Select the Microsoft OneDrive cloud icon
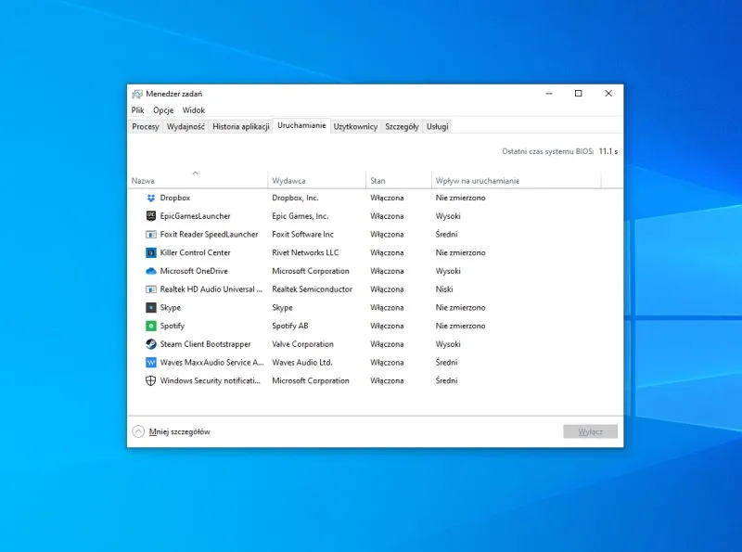Viewport: 742px width, 552px height. point(149,271)
